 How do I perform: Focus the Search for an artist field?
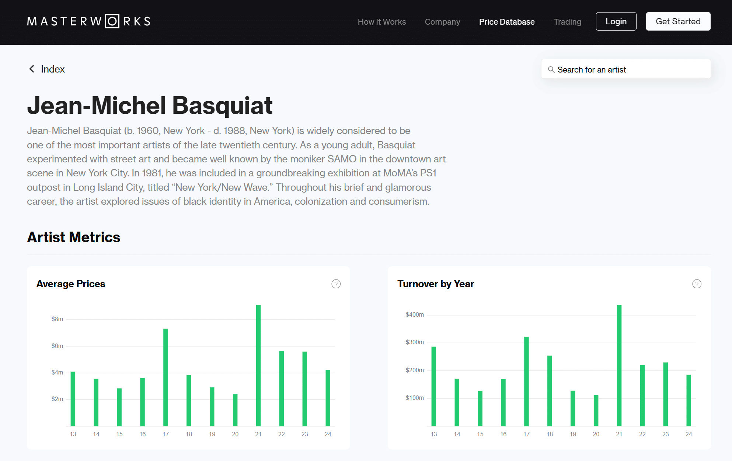click(x=625, y=69)
